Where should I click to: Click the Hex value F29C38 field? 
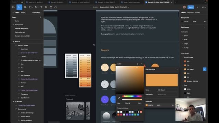coord(127,103)
